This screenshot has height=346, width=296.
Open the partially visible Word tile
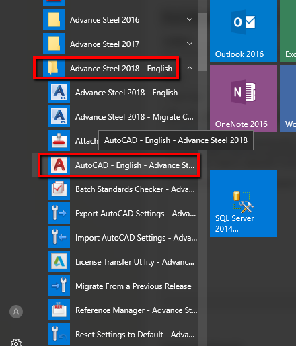pyautogui.click(x=288, y=99)
